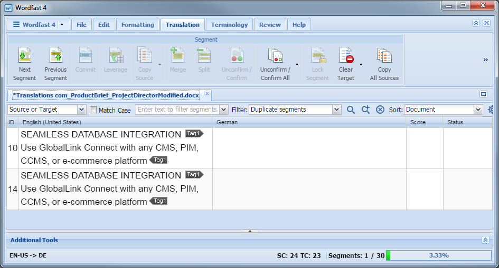
Task: Run the filter search magnifier icon
Action: coord(351,110)
